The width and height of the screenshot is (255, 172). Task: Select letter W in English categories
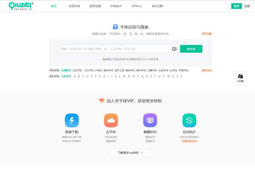168,76
